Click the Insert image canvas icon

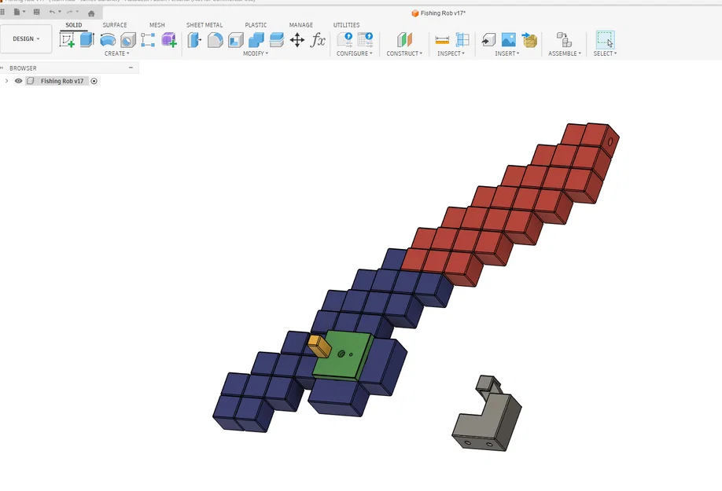(509, 40)
